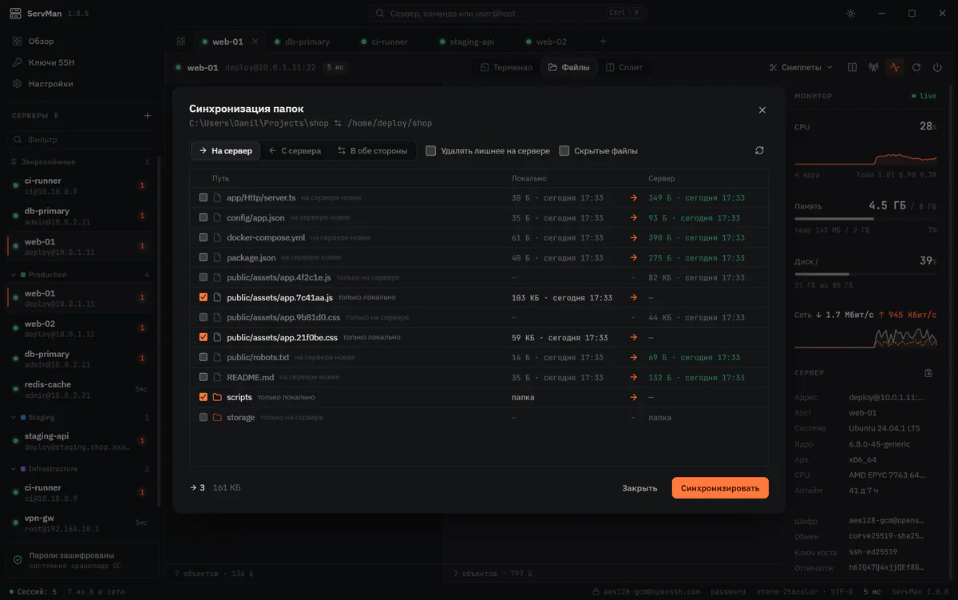Click the Синхронизировать button

tap(720, 488)
